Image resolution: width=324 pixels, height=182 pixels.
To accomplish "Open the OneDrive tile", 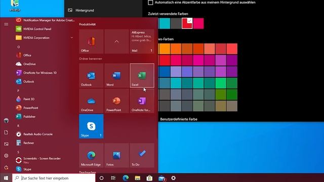I will click(x=91, y=101).
